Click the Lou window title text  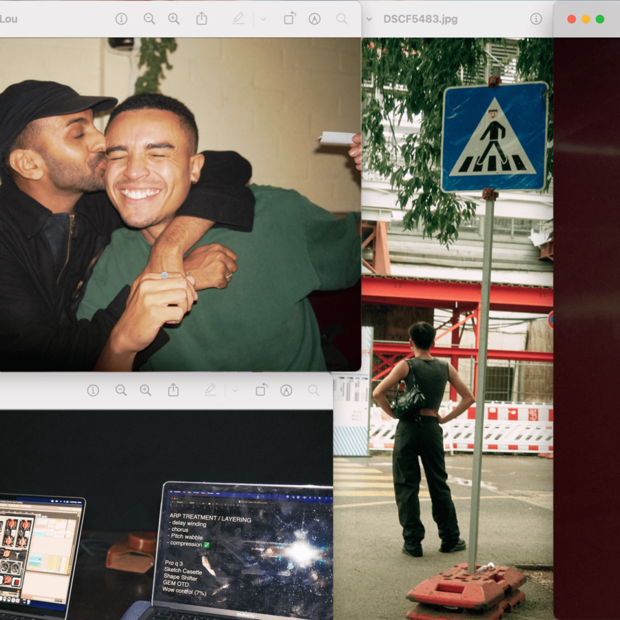[8, 19]
